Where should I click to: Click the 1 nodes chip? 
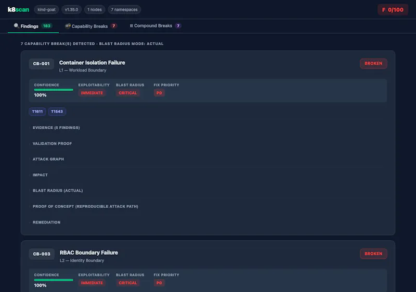(x=95, y=9)
